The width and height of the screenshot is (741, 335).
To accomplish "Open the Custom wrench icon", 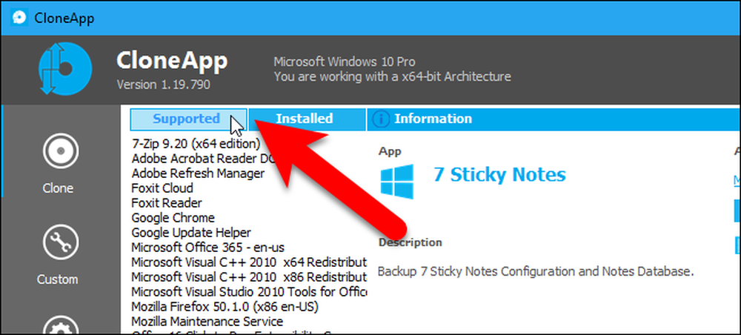I will coord(59,242).
